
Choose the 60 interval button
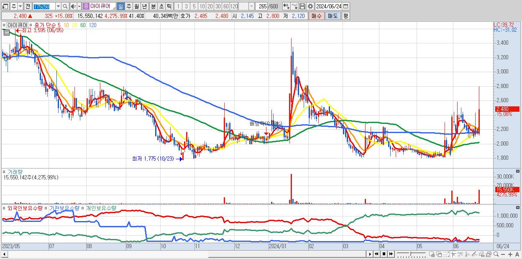[x=226, y=6]
